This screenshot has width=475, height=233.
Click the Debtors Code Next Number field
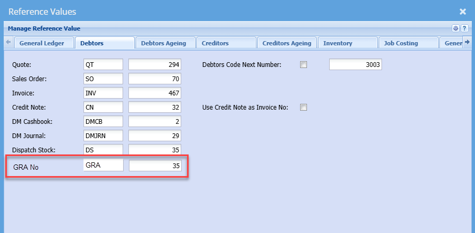pyautogui.click(x=355, y=65)
